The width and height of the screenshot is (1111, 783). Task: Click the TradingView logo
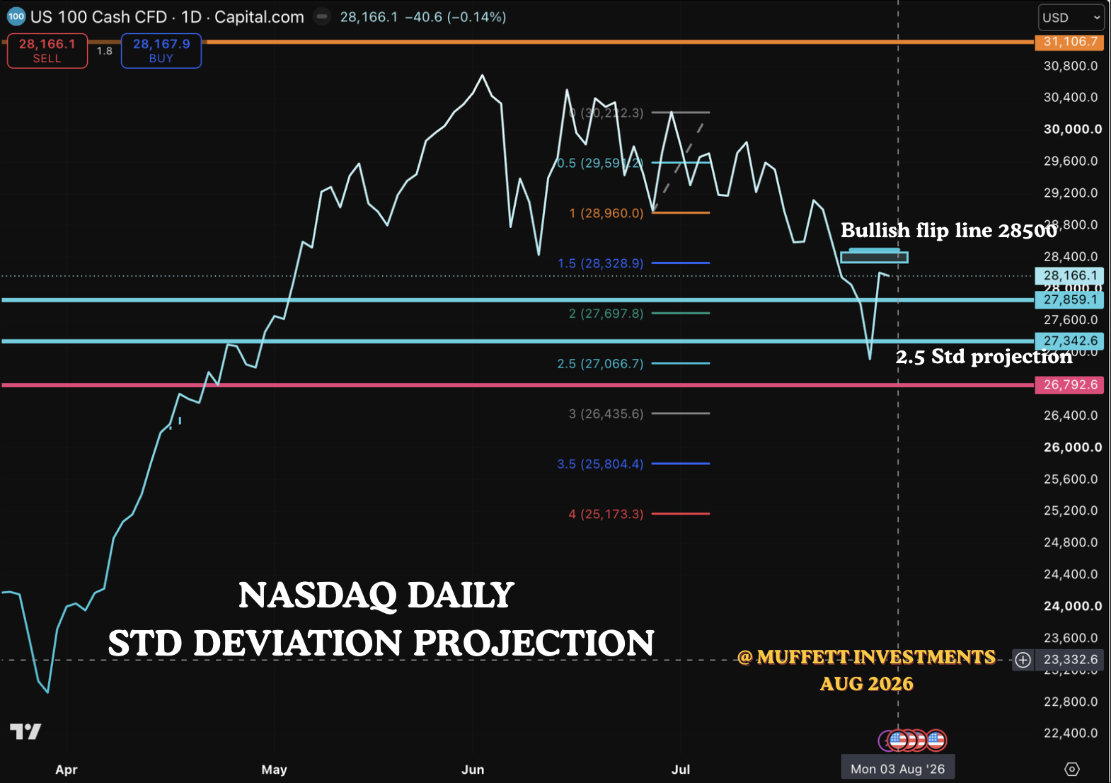(x=25, y=731)
